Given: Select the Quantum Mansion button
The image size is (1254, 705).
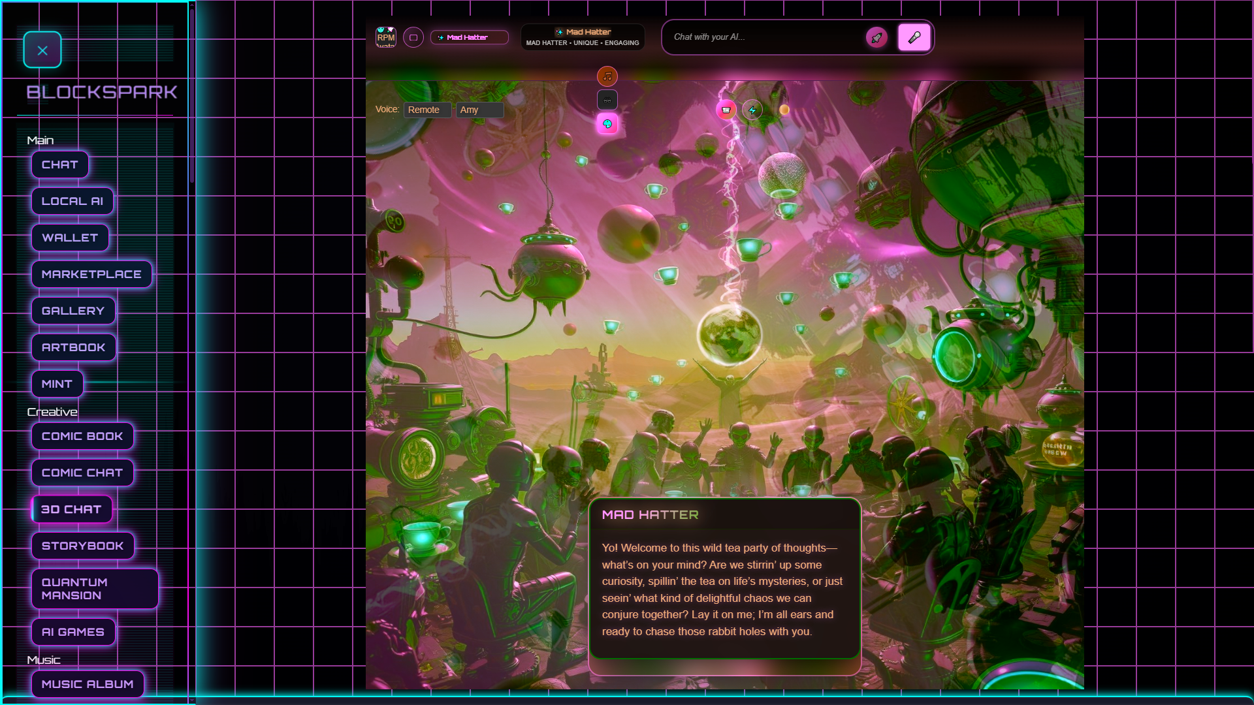Looking at the screenshot, I should (95, 589).
